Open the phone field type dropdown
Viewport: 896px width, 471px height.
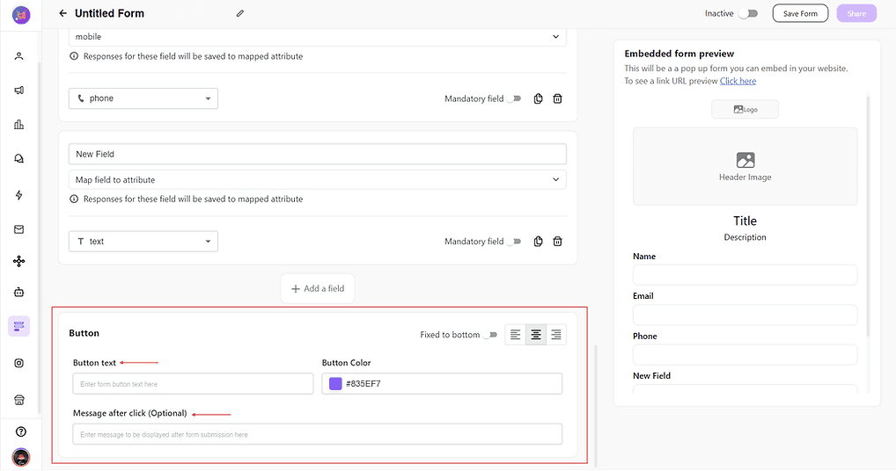(x=143, y=98)
